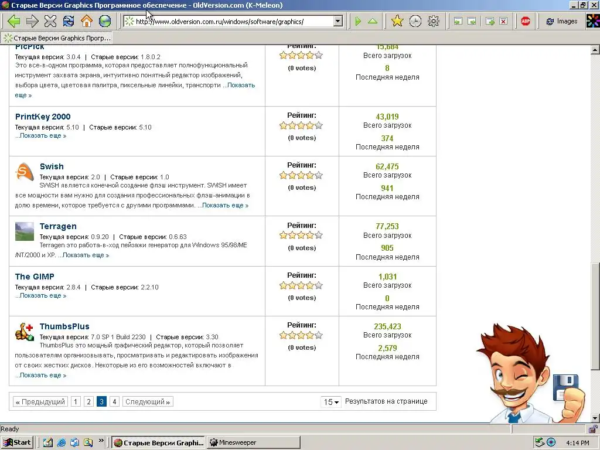The width and height of the screenshot is (600, 450).
Task: Go to page 2
Action: (x=89, y=402)
